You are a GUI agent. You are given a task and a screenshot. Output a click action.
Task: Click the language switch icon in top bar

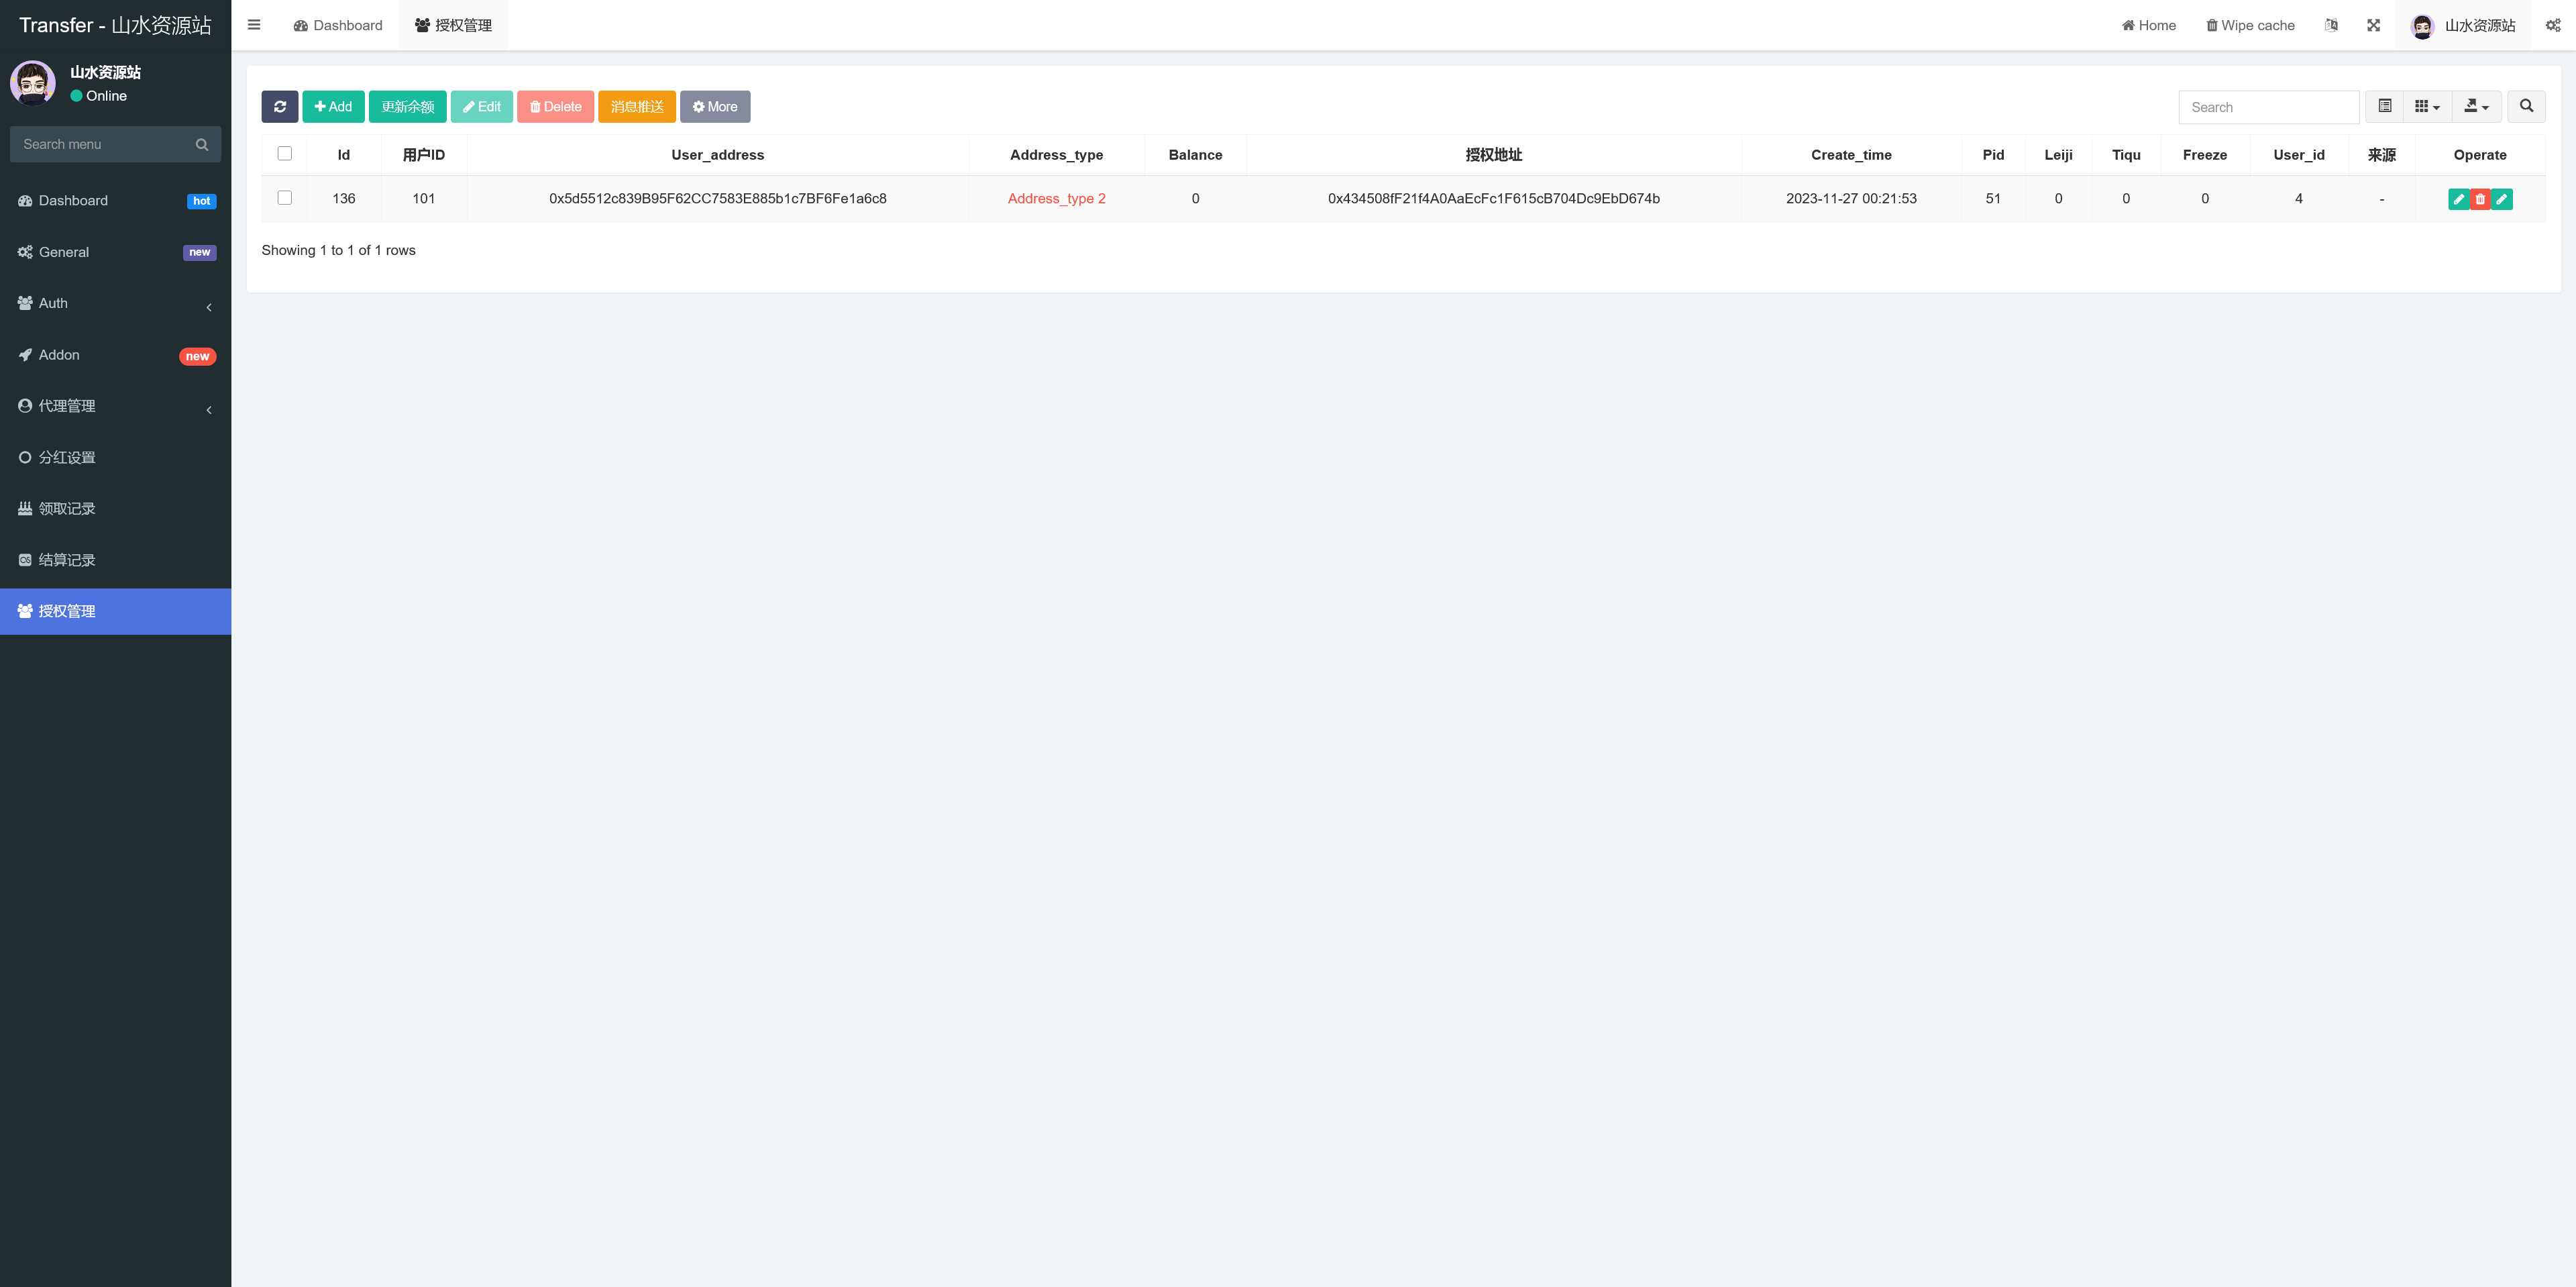pos(2331,25)
